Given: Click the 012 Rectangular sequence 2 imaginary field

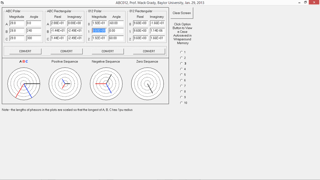Looking at the screenshot, I should click(x=157, y=38).
